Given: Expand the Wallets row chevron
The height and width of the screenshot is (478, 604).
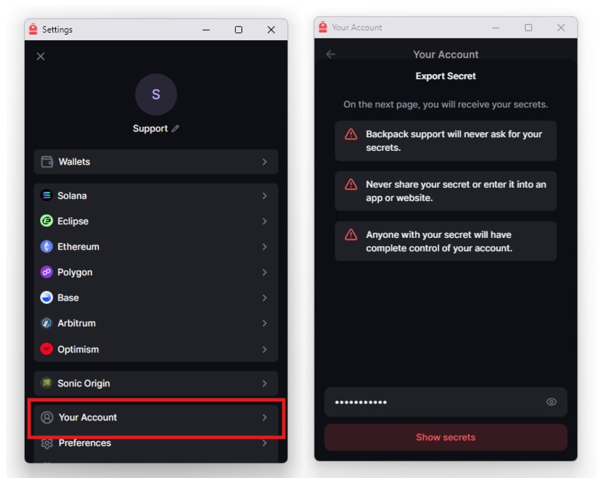Looking at the screenshot, I should click(264, 161).
